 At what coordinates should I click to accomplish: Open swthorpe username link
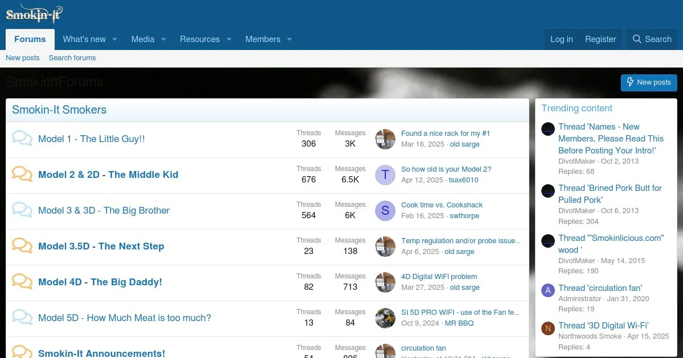pos(464,216)
